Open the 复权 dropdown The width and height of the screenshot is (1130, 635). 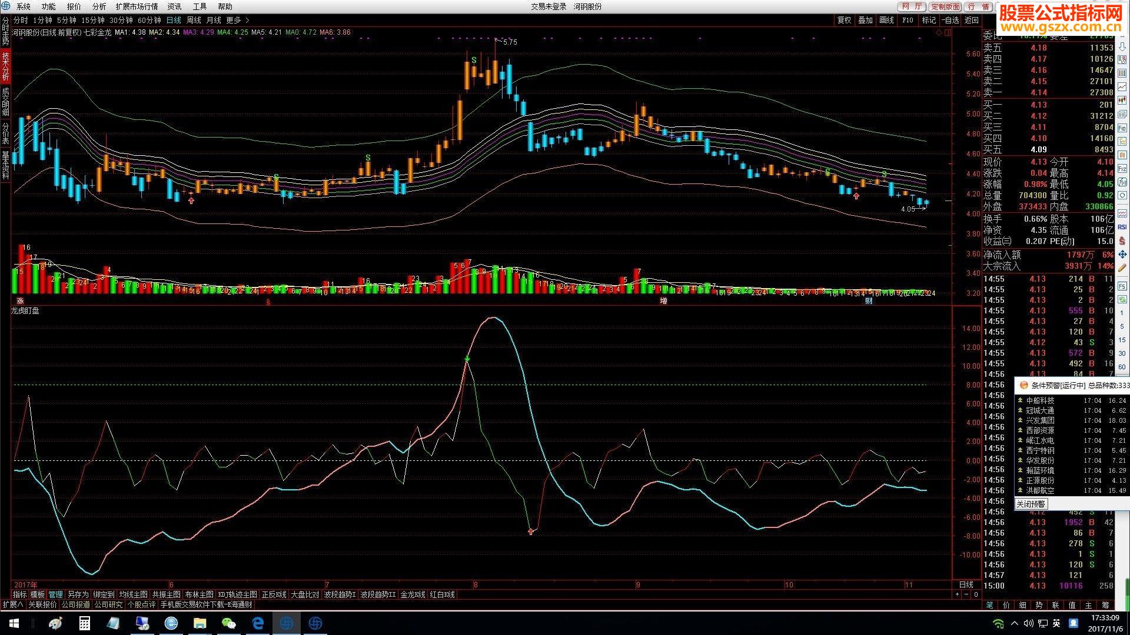(x=845, y=20)
